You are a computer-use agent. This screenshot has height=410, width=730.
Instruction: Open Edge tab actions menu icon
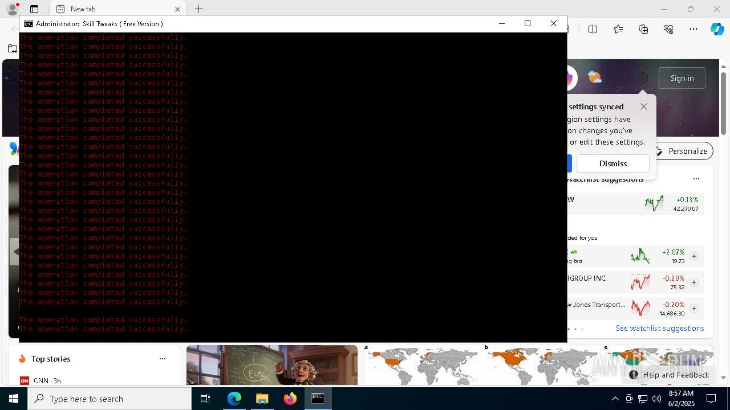(34, 9)
